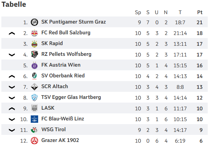
Task: Click the RZ Pellets Wolfsberg club logo
Action: [34, 54]
